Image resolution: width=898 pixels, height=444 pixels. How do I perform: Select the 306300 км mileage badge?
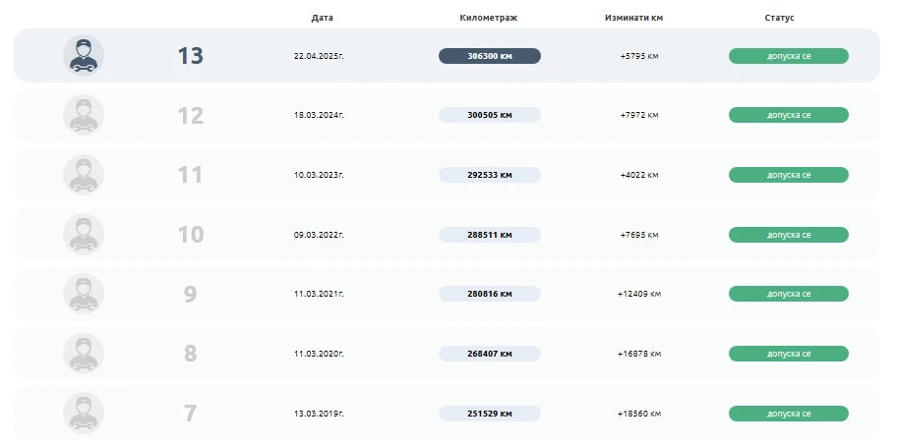point(489,56)
